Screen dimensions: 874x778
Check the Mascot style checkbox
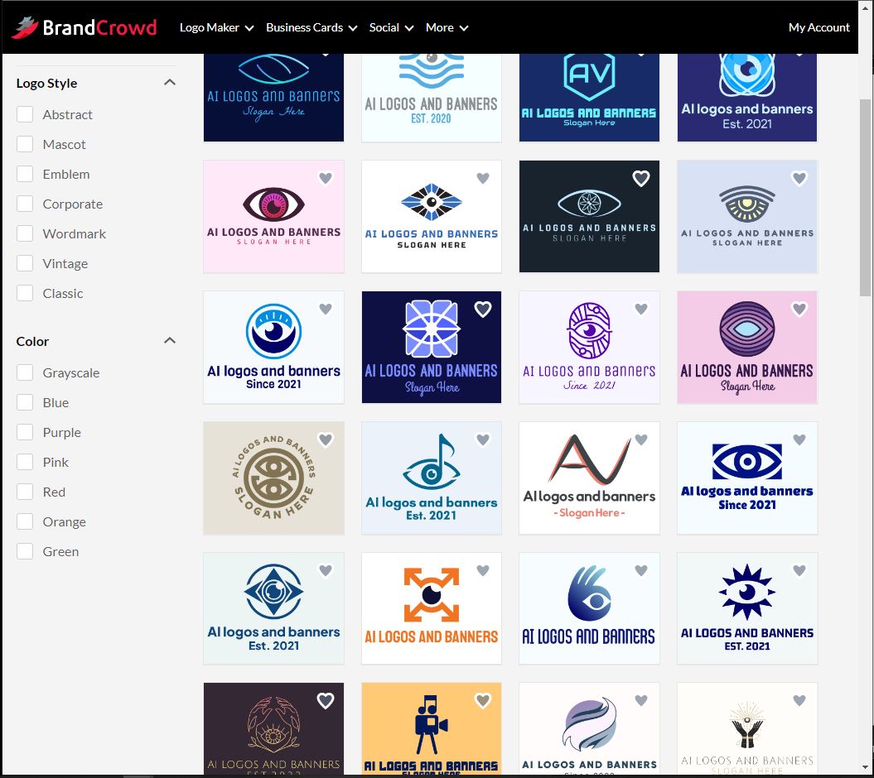coord(25,144)
